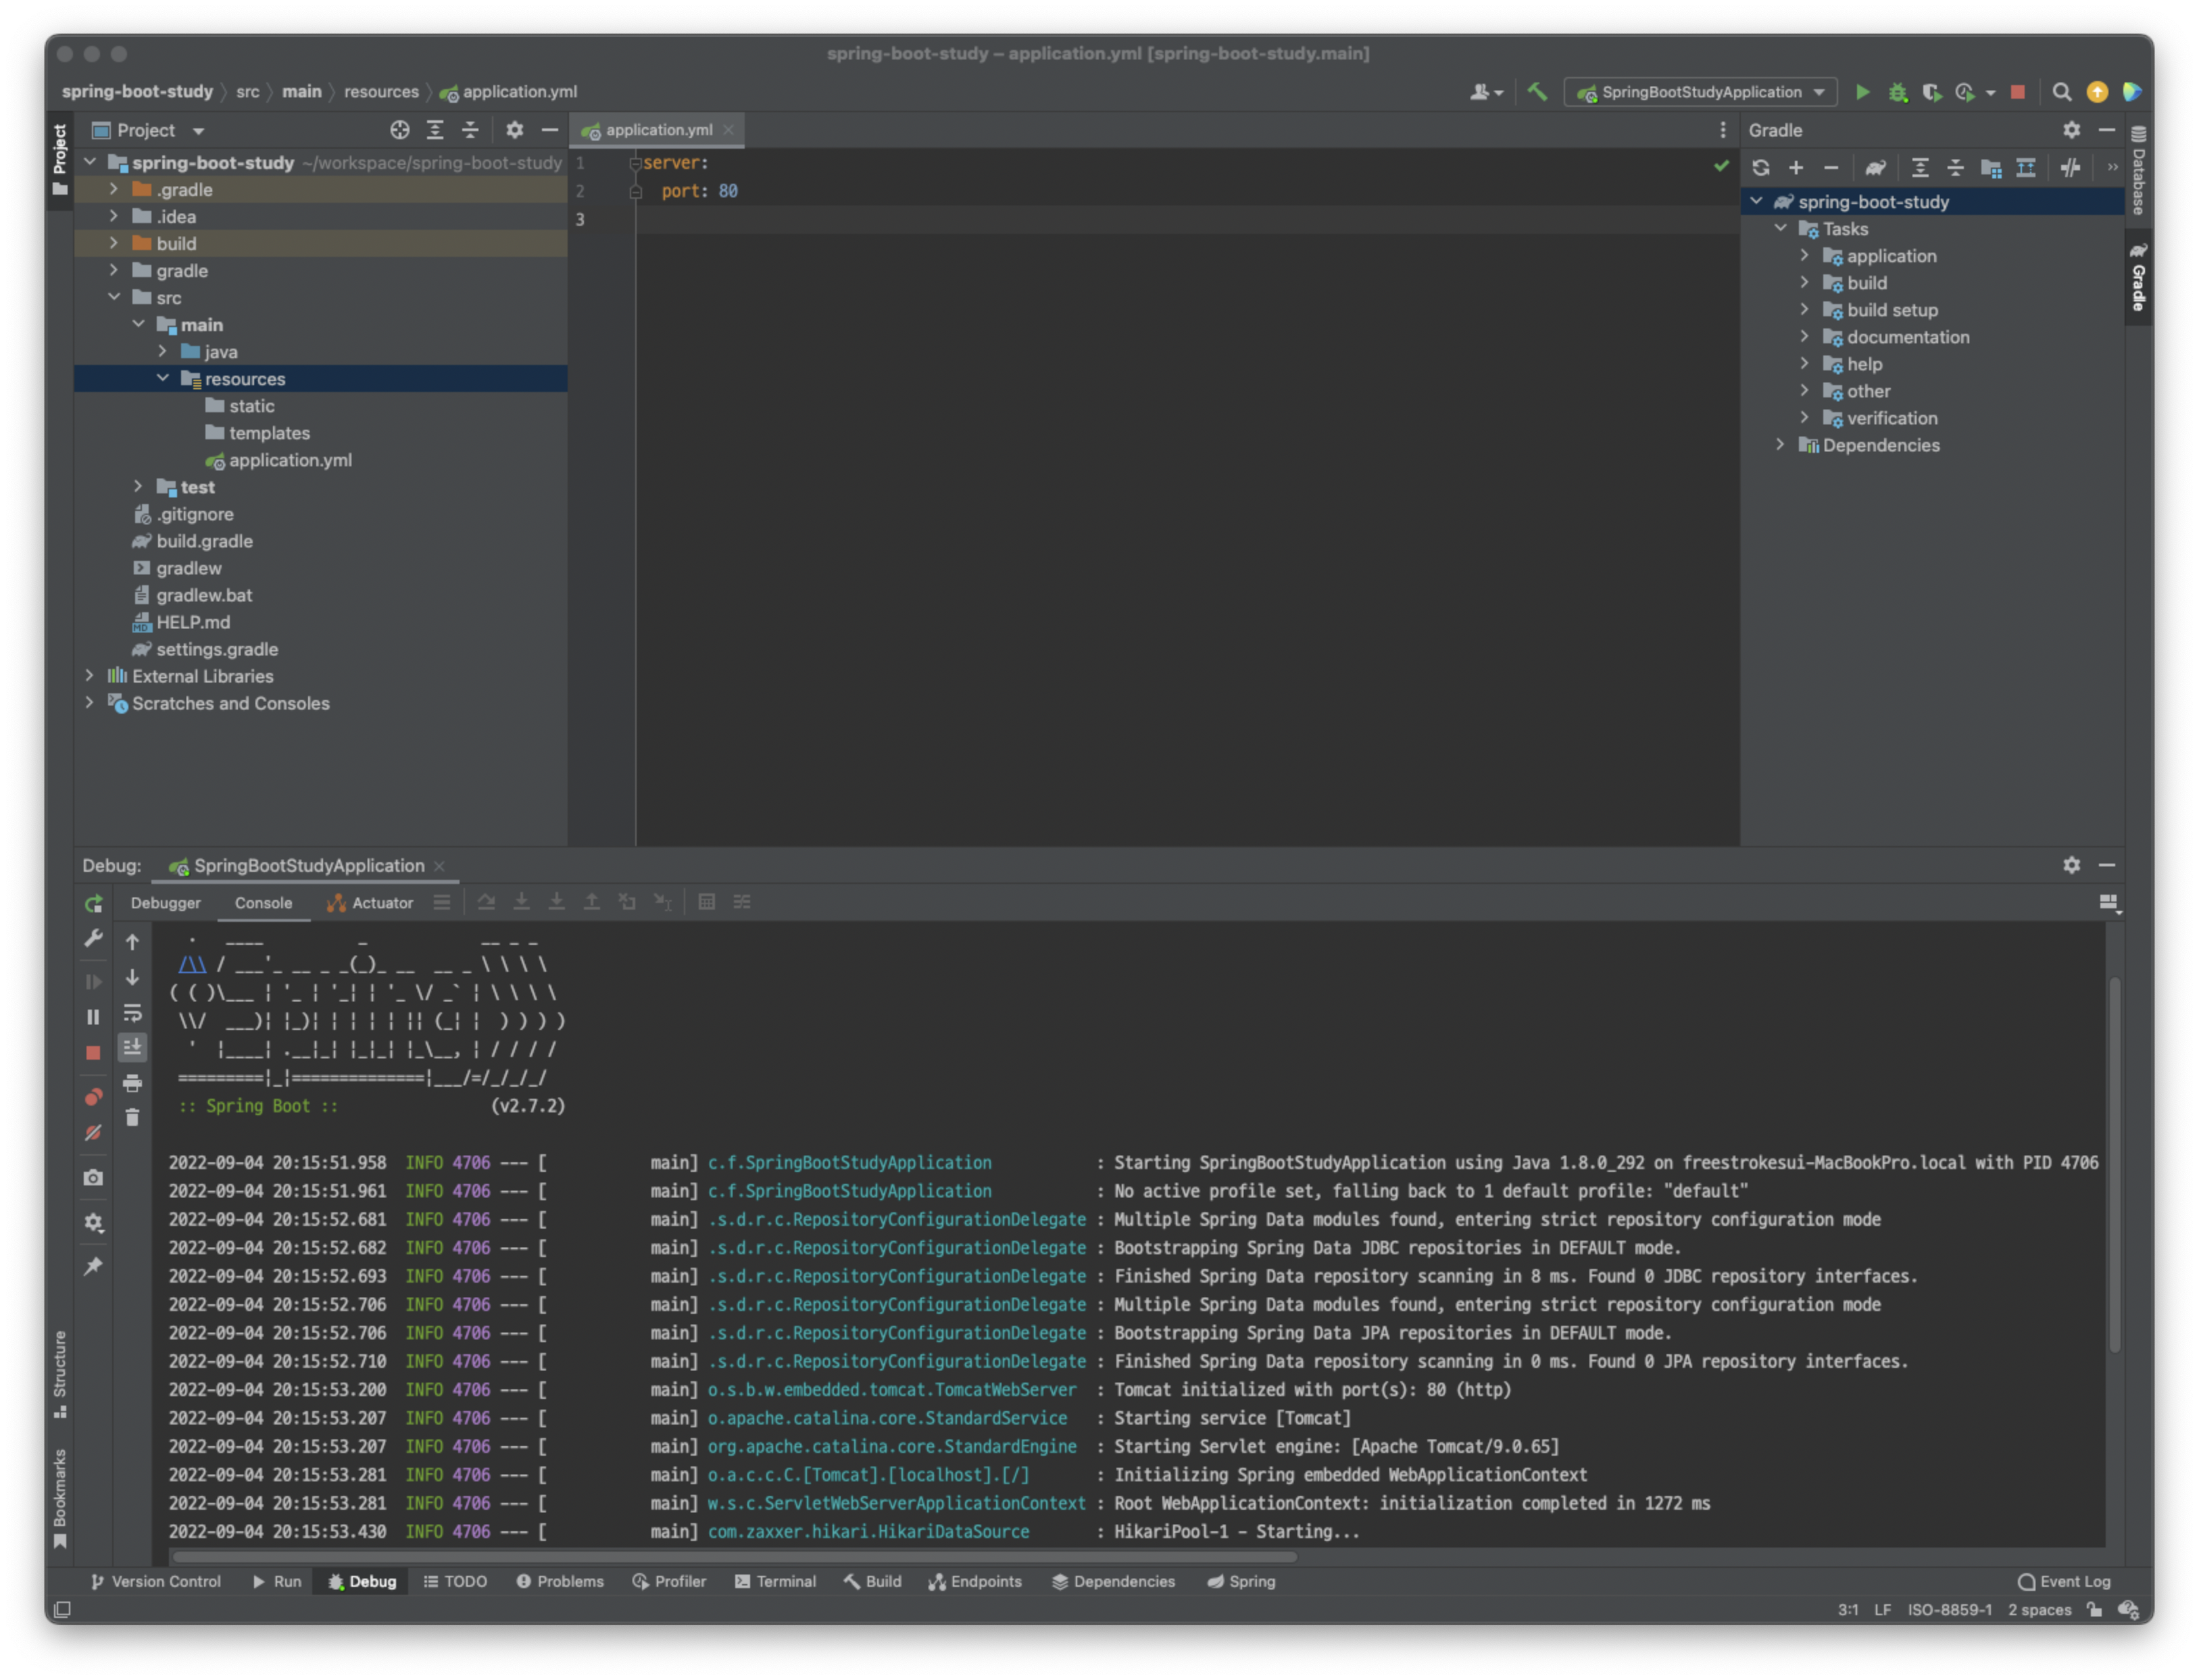Open the Terminal tool window tab

(x=775, y=1581)
